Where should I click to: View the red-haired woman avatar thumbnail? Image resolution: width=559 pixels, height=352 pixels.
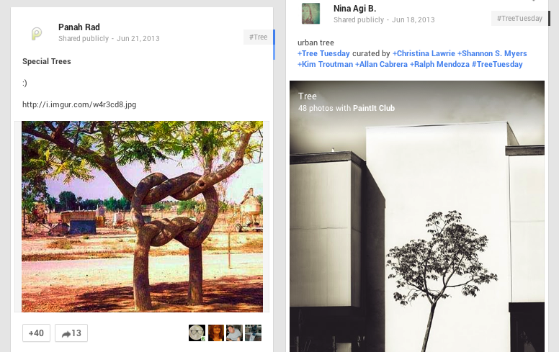pos(216,333)
